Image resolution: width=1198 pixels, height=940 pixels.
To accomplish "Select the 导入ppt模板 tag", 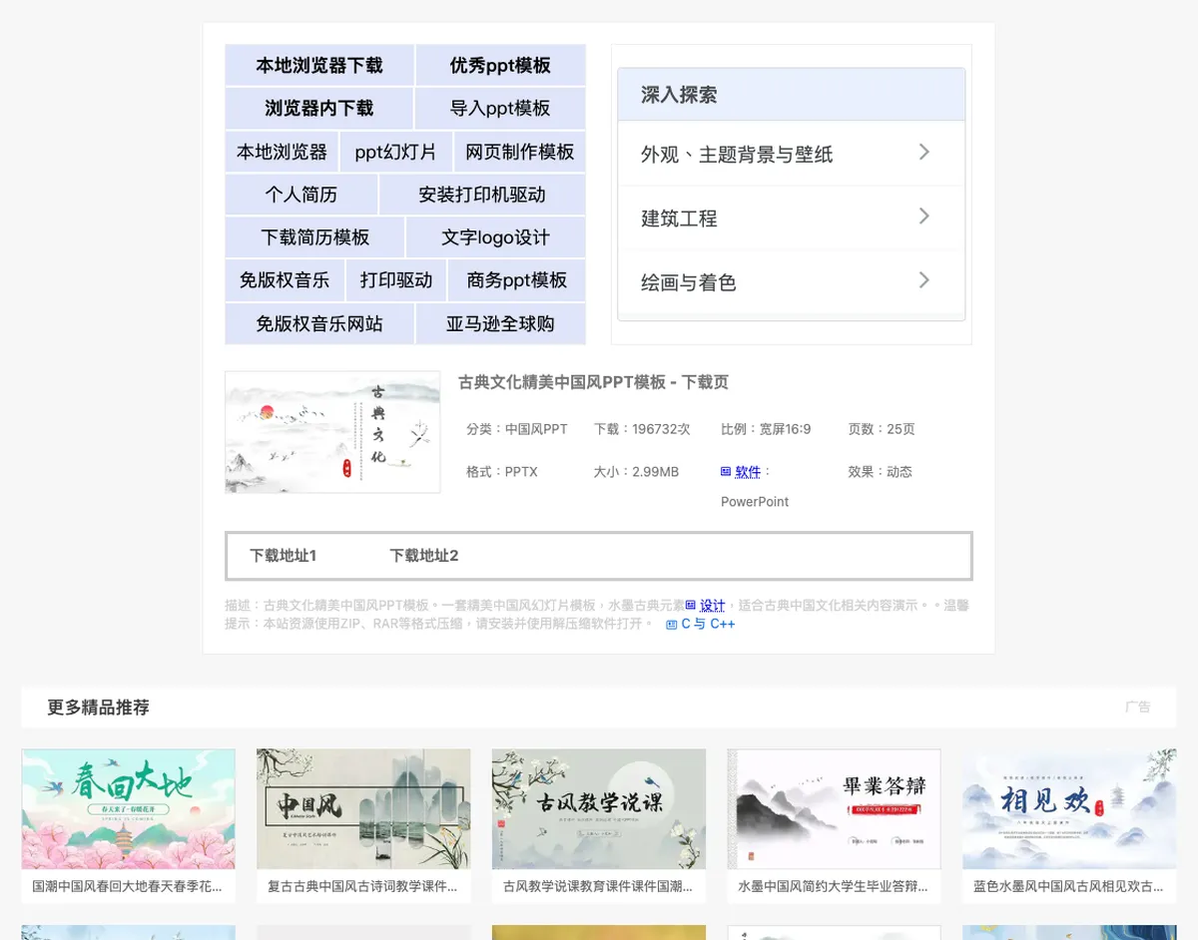I will [500, 108].
